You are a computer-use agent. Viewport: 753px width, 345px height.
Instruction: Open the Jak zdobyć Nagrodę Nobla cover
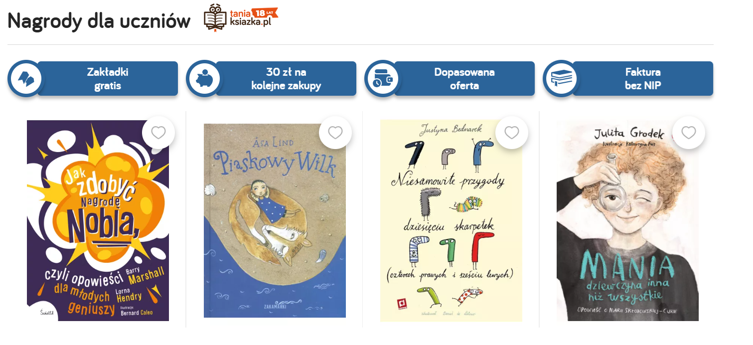[x=98, y=220]
